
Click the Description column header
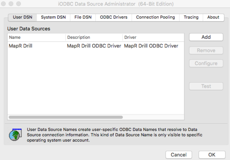pyautogui.click(x=94, y=37)
